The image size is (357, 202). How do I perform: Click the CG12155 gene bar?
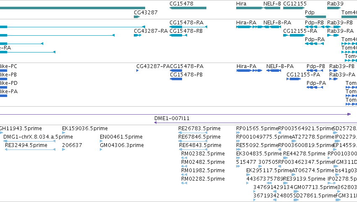[294, 8]
